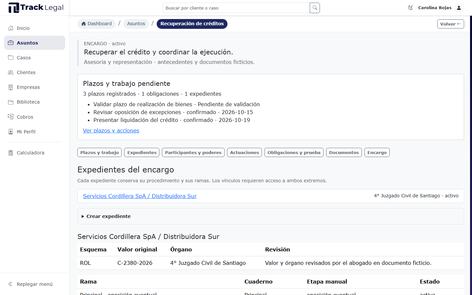The width and height of the screenshot is (472, 295).
Task: Open the Participantes y poderes tab
Action: [x=193, y=152]
